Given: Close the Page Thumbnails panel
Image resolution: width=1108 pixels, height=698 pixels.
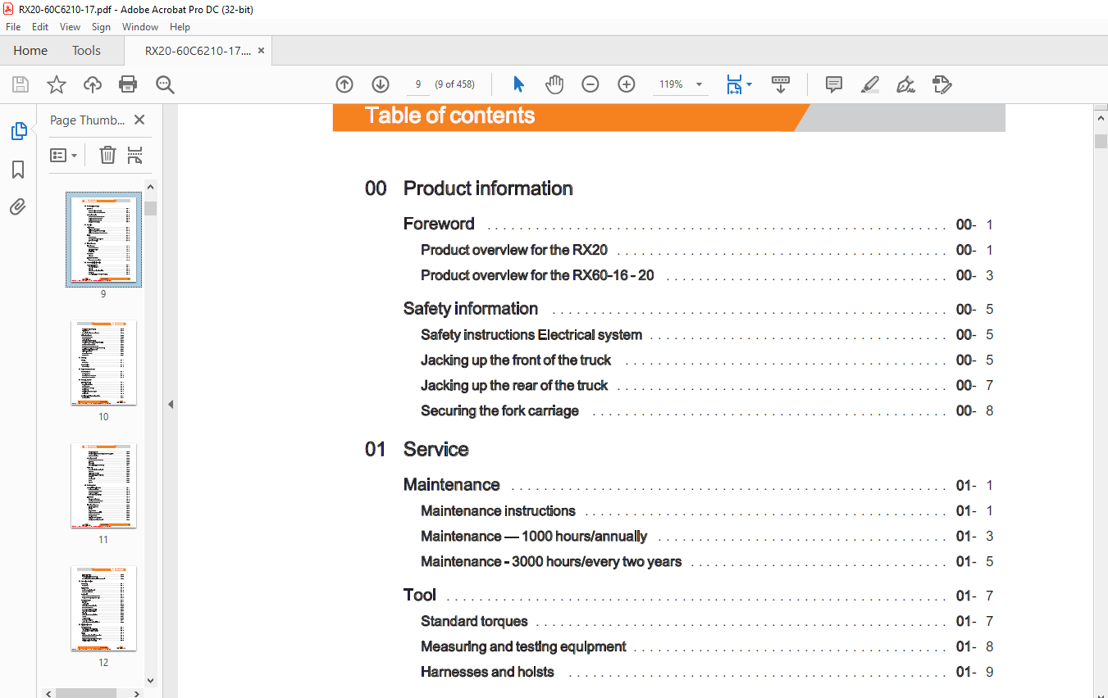Looking at the screenshot, I should point(139,120).
